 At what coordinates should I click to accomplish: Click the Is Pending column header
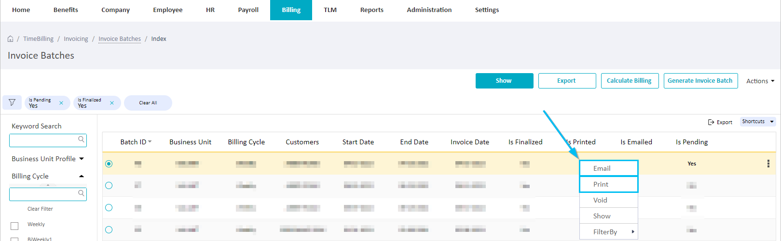[x=692, y=142]
